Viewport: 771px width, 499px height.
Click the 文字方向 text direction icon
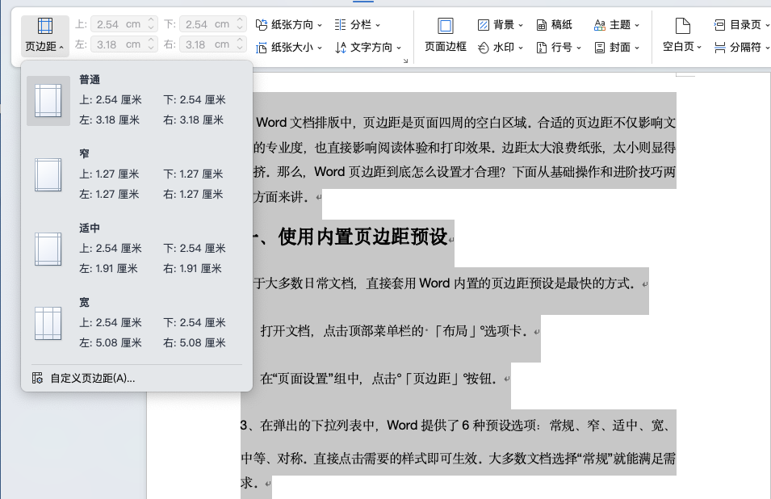pyautogui.click(x=340, y=48)
